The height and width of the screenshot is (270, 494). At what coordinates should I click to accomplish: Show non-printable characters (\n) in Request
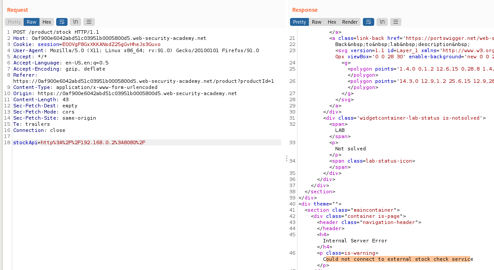(x=75, y=22)
